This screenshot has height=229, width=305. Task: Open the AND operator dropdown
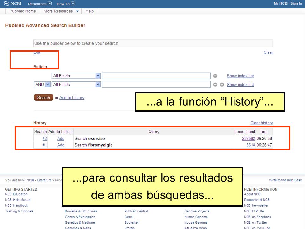point(42,85)
